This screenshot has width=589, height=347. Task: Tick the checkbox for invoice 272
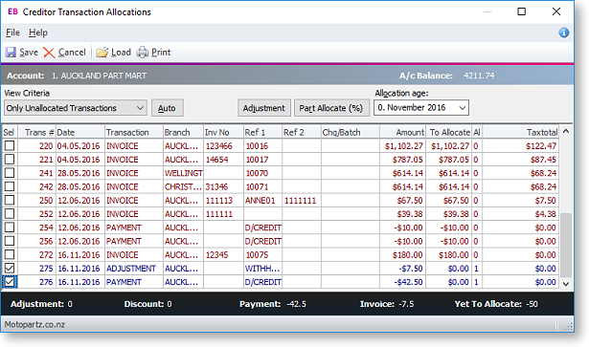tap(10, 254)
